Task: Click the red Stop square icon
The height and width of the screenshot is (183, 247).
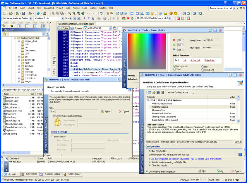Action: click(128, 19)
